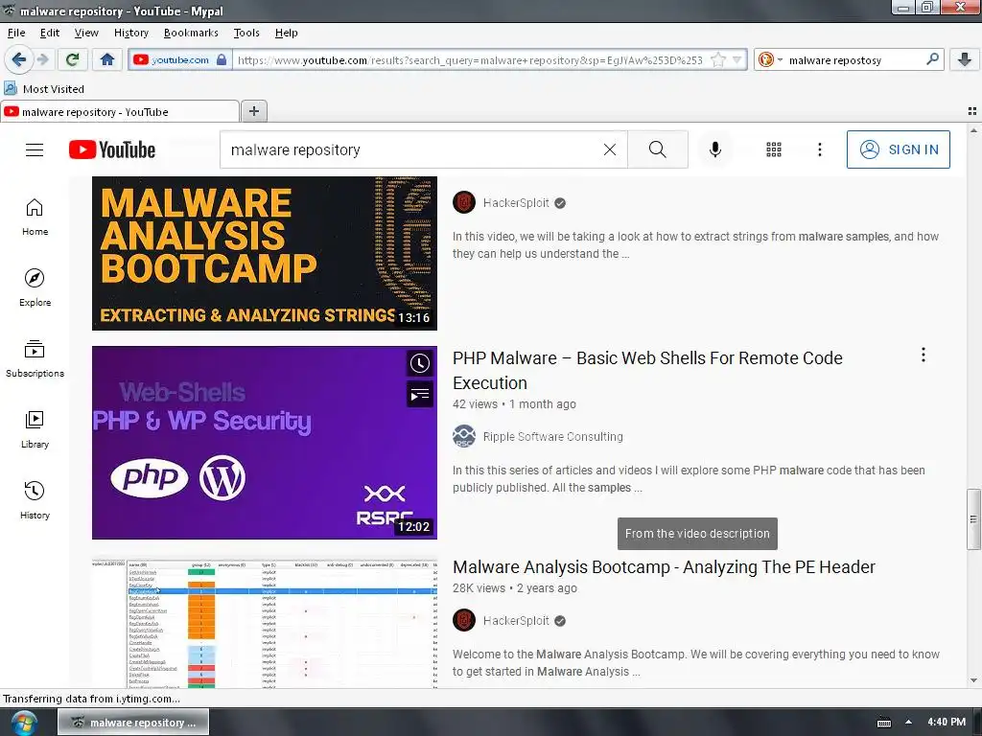Open Malware Analysis Bootcamp - Analyzing The PE Header
Viewport: 982px width, 736px height.
[664, 566]
